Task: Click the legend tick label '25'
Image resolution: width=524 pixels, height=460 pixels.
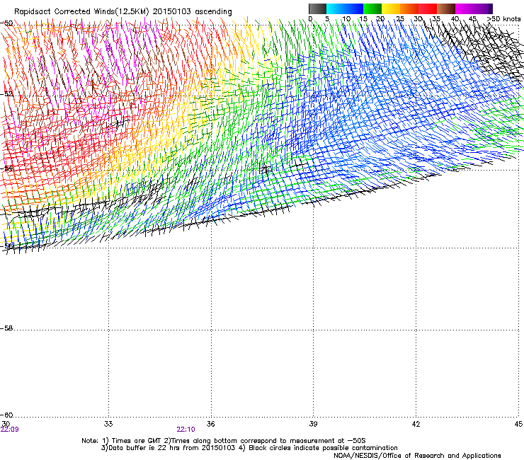Action: (x=400, y=18)
